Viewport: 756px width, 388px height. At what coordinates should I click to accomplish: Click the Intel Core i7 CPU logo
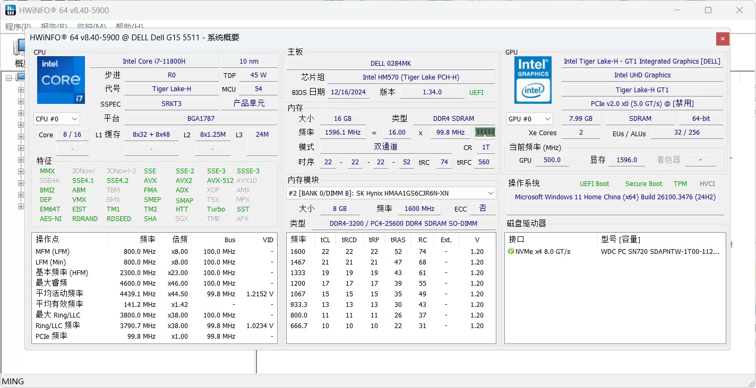click(x=61, y=80)
